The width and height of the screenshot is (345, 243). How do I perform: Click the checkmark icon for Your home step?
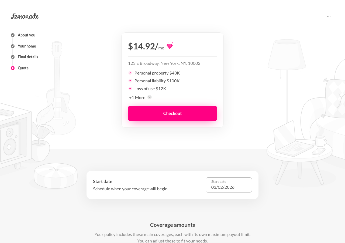[x=12, y=46]
